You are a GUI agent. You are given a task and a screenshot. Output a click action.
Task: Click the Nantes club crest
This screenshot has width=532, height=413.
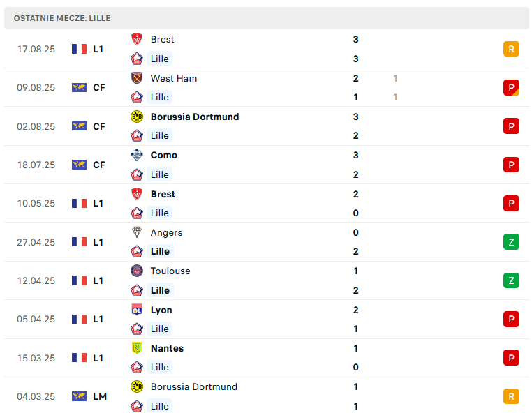click(x=137, y=348)
